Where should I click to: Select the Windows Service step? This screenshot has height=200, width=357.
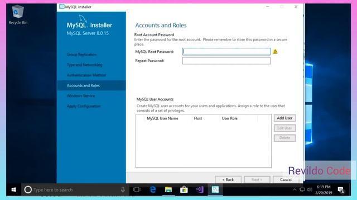81,96
